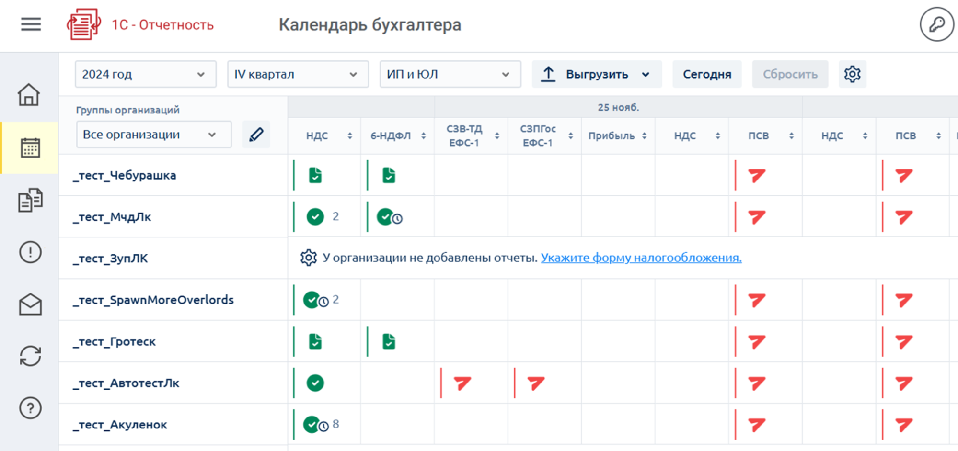Click gear icon in _тест_ЗупЛК row

point(308,258)
